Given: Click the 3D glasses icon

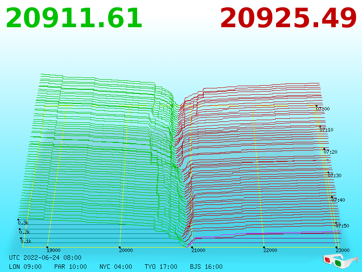Looking at the screenshot, I should (x=340, y=262).
